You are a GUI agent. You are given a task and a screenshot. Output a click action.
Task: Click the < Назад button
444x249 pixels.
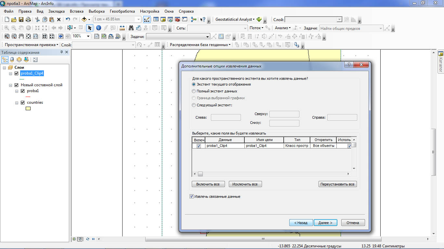tap(301, 223)
